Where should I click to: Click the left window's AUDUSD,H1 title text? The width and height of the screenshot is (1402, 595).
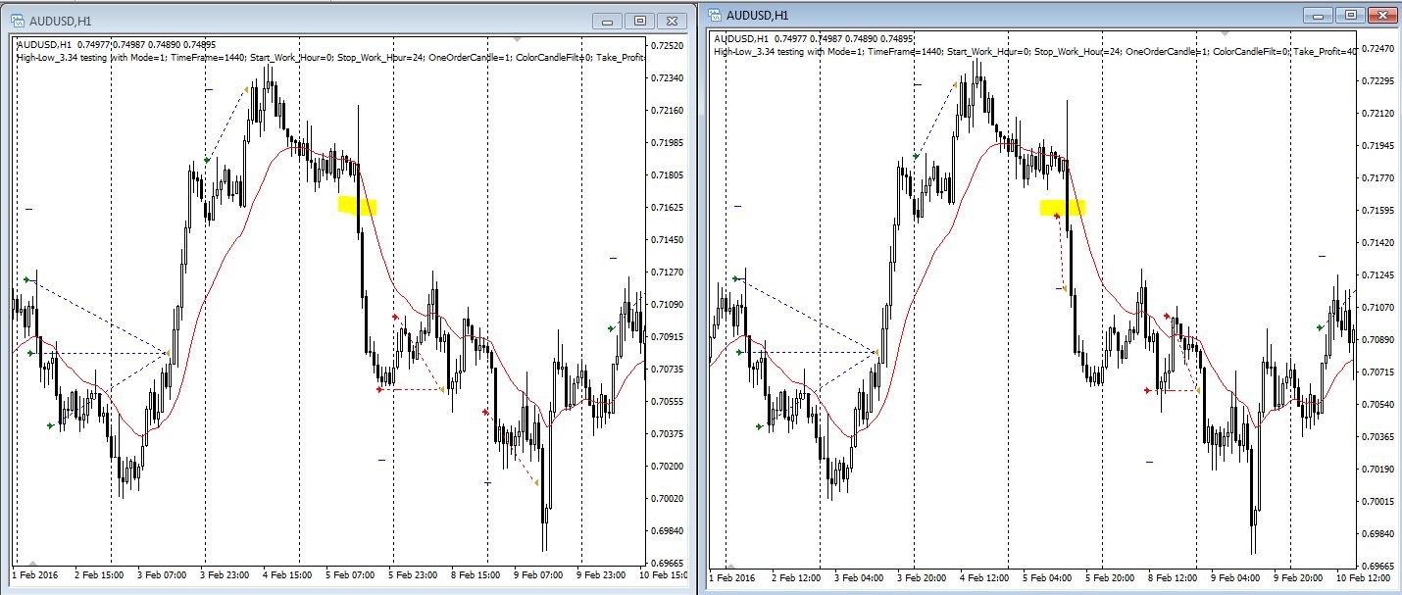pos(60,21)
